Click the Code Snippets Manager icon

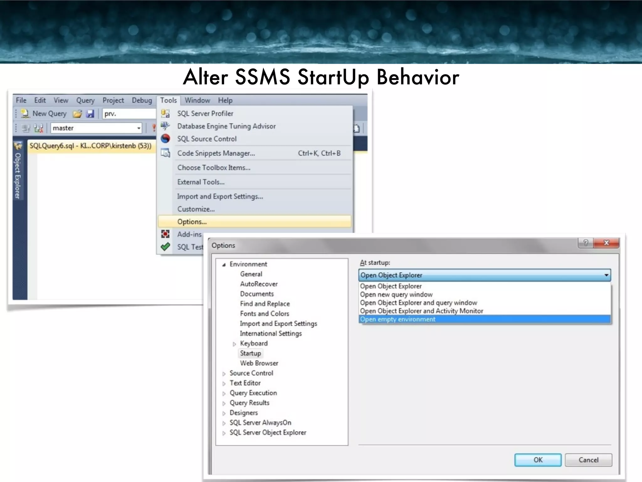pos(165,153)
